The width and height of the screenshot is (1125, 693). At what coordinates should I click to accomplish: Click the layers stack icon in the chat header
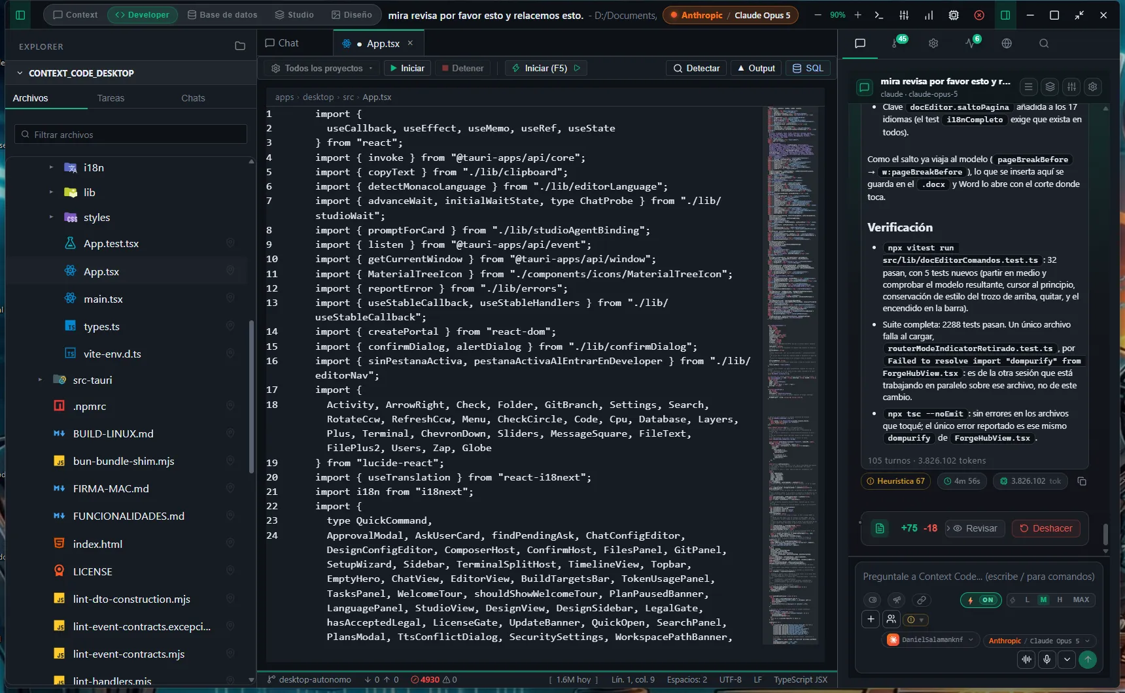[x=1050, y=86]
